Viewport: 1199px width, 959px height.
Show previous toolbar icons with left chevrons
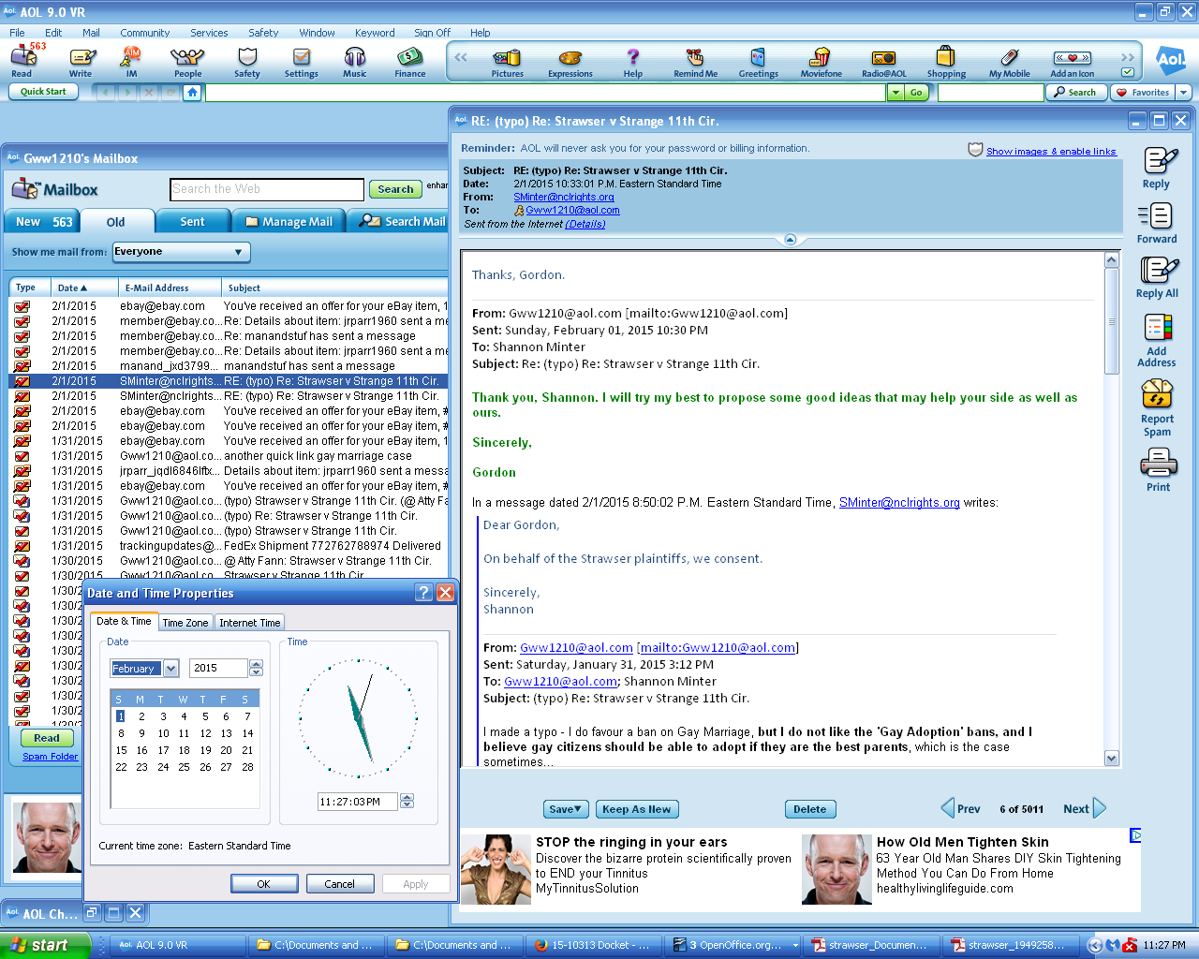tap(461, 57)
